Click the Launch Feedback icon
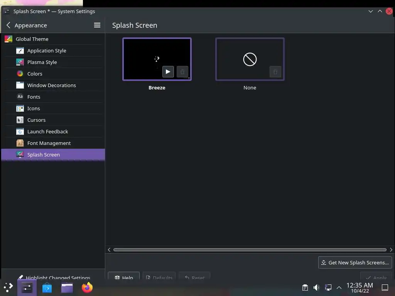 click(20, 132)
